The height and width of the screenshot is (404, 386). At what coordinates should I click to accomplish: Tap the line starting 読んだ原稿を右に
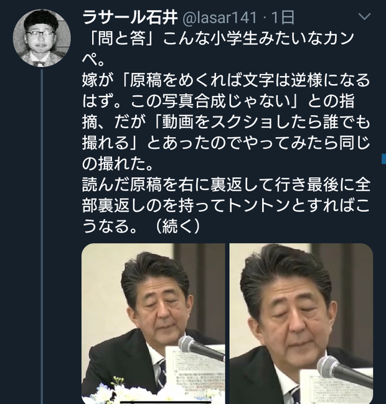click(226, 184)
